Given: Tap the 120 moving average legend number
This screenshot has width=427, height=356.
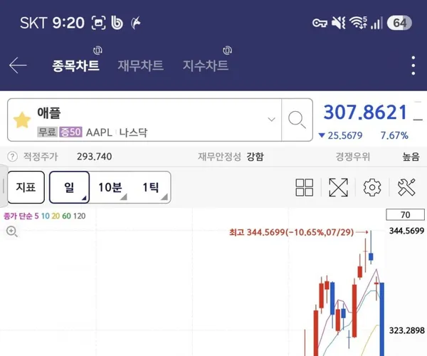Looking at the screenshot, I should (79, 216).
